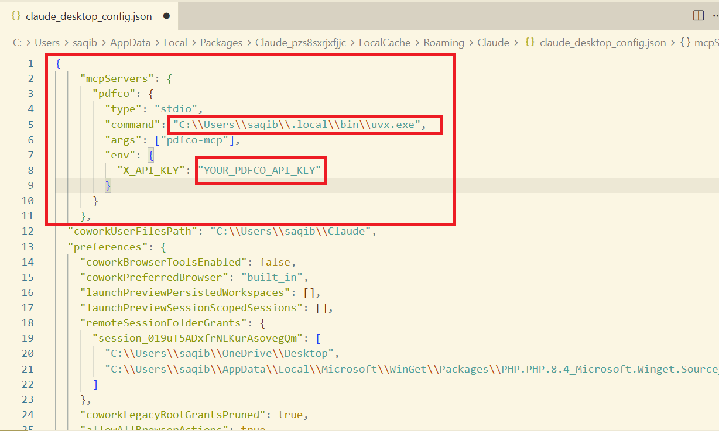Click line number 1 in the gutter
719x431 pixels.
pyautogui.click(x=30, y=63)
